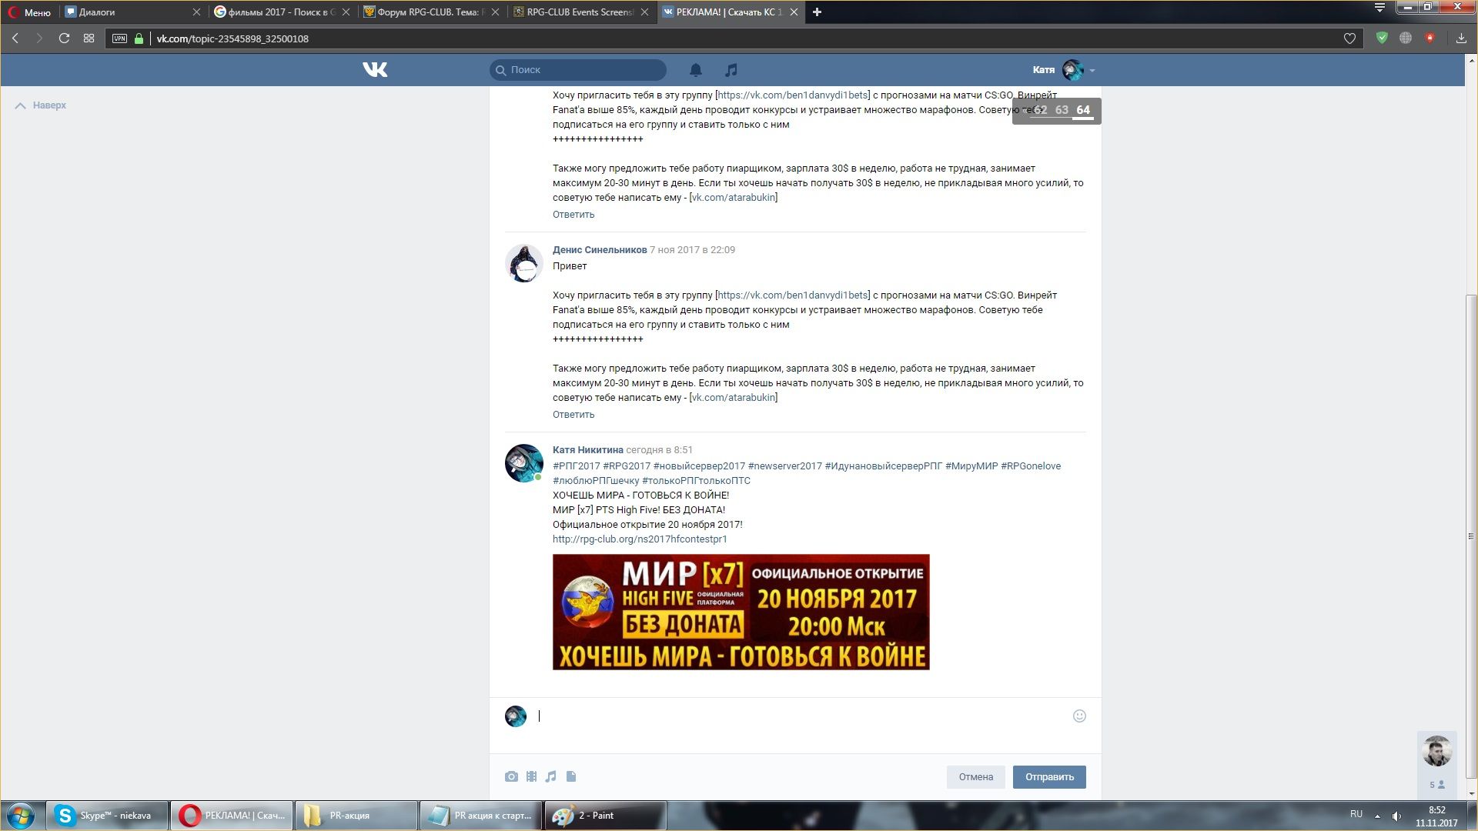The image size is (1478, 831).
Task: Attach audio with music note icon
Action: [x=550, y=776]
